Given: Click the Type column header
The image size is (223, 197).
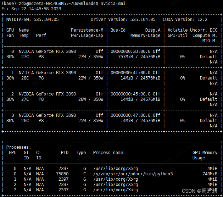Looking at the screenshot, I should (x=81, y=153).
